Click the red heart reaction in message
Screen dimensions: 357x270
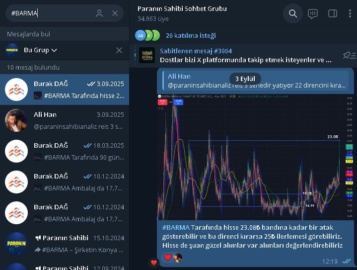(x=167, y=258)
